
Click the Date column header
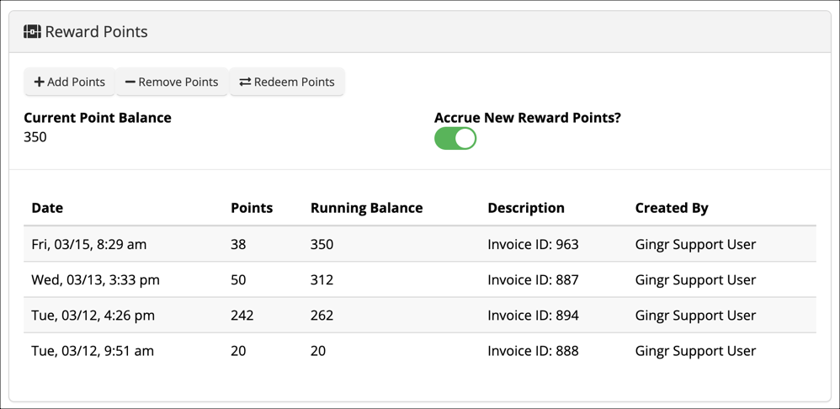pos(47,208)
